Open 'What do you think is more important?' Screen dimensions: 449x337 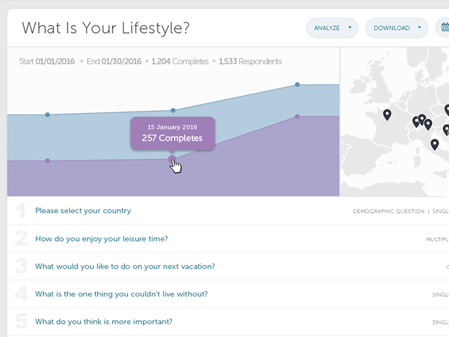(104, 322)
